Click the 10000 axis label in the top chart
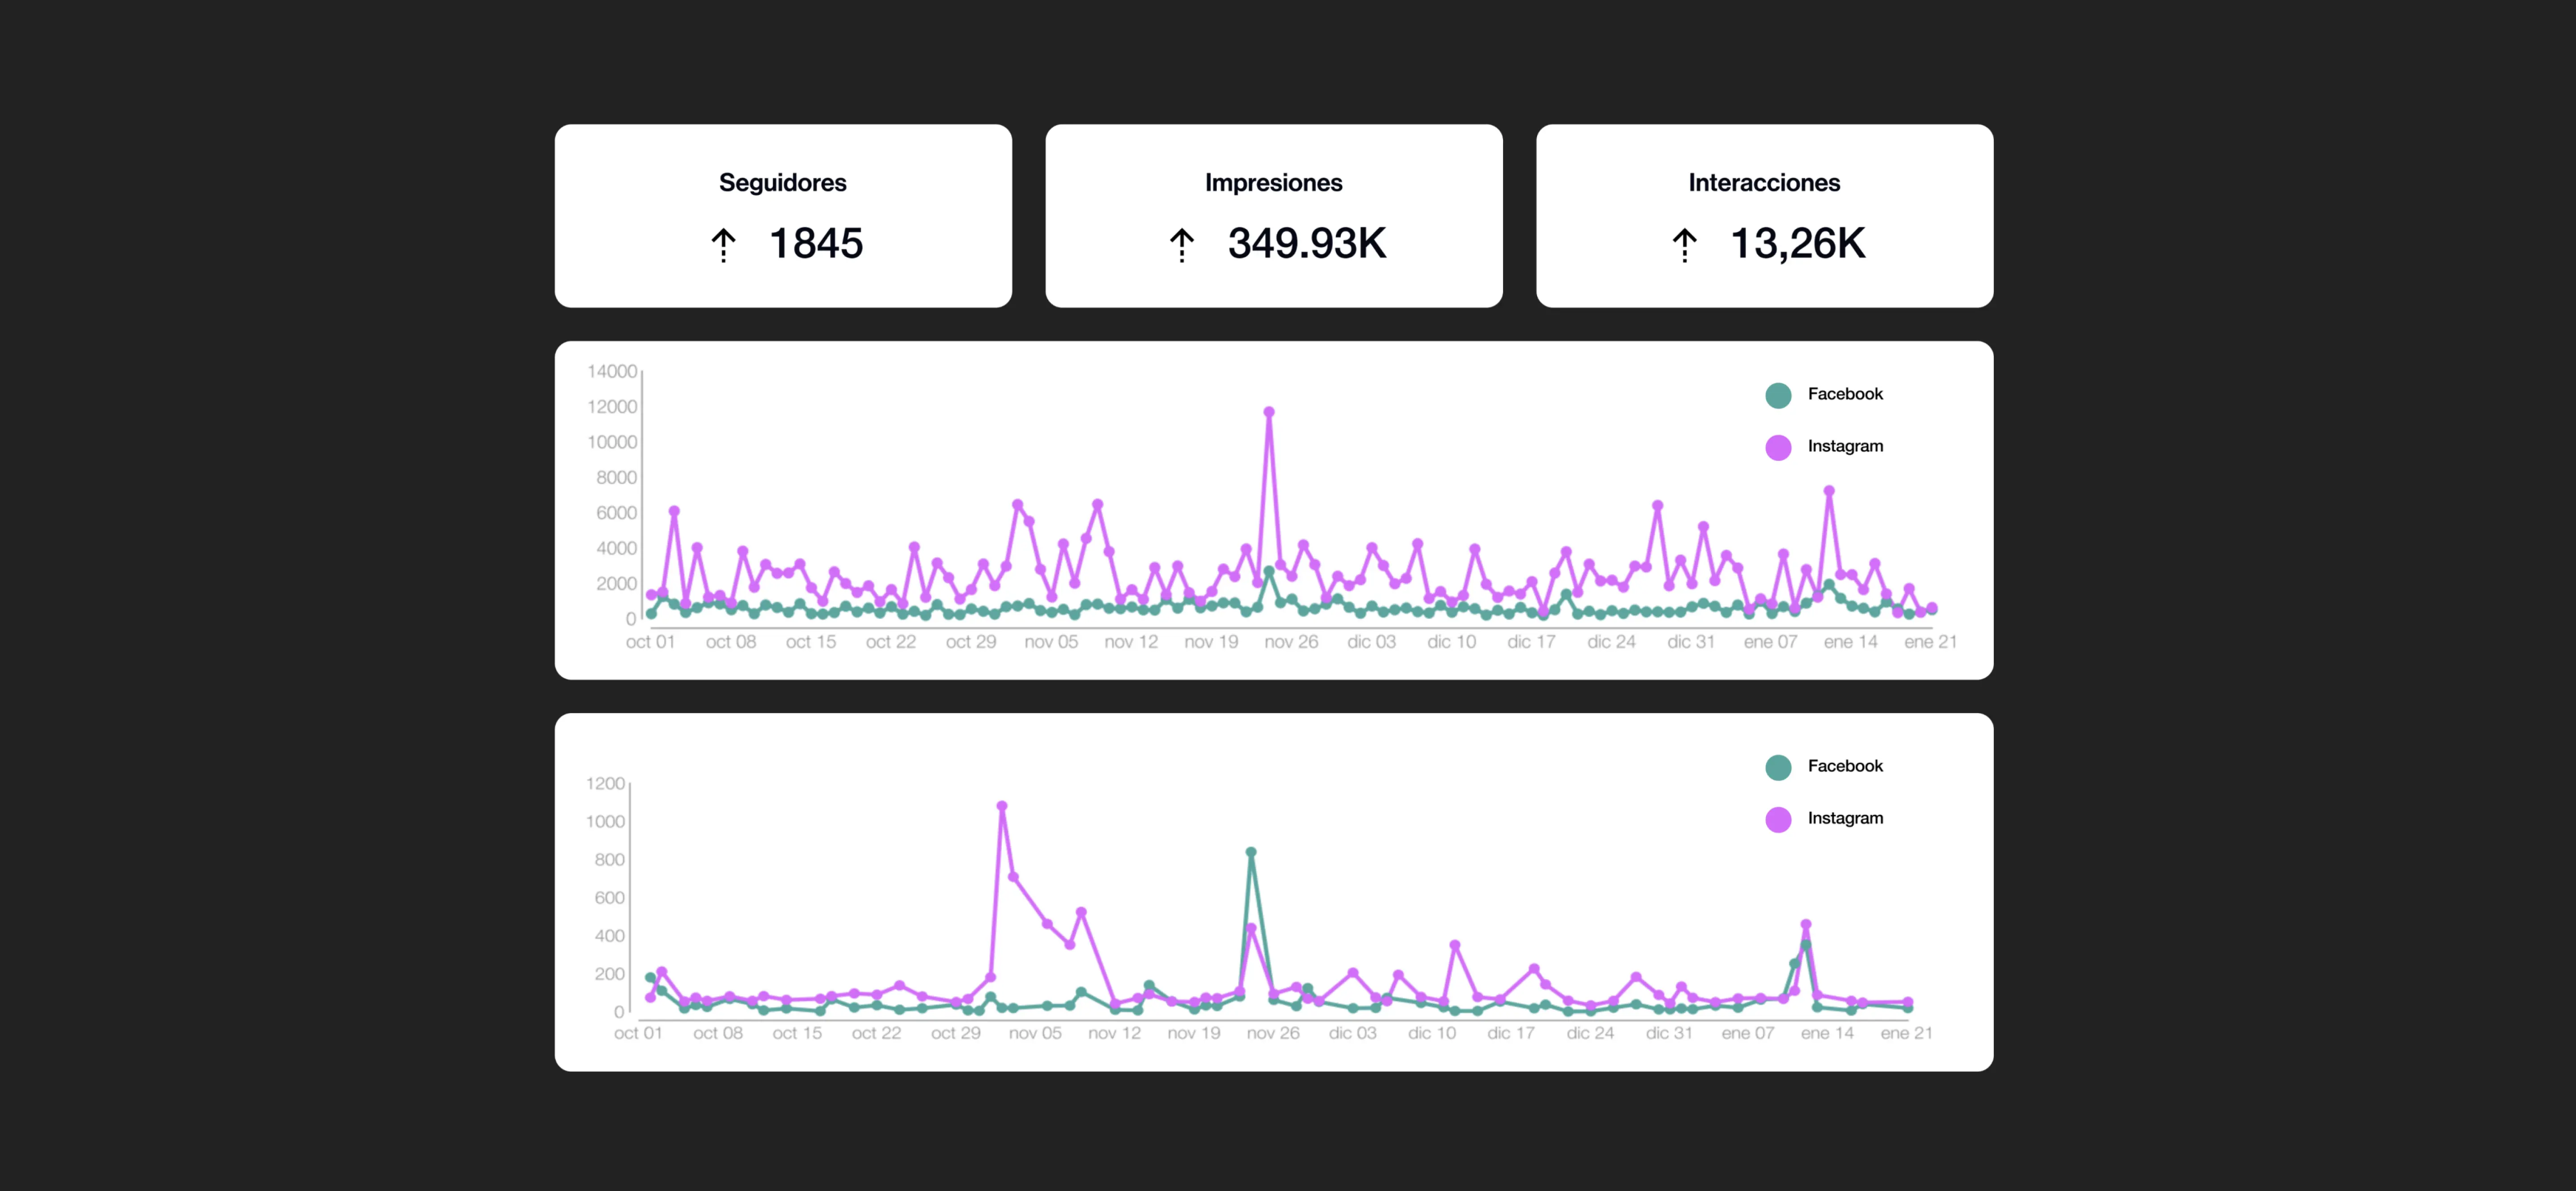 pos(612,442)
